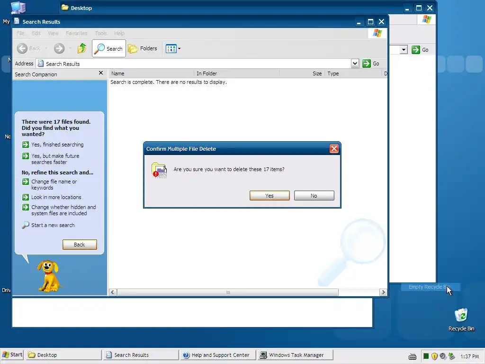Click the Desktop window folder title icon
This screenshot has width=485, height=364.
(65, 8)
